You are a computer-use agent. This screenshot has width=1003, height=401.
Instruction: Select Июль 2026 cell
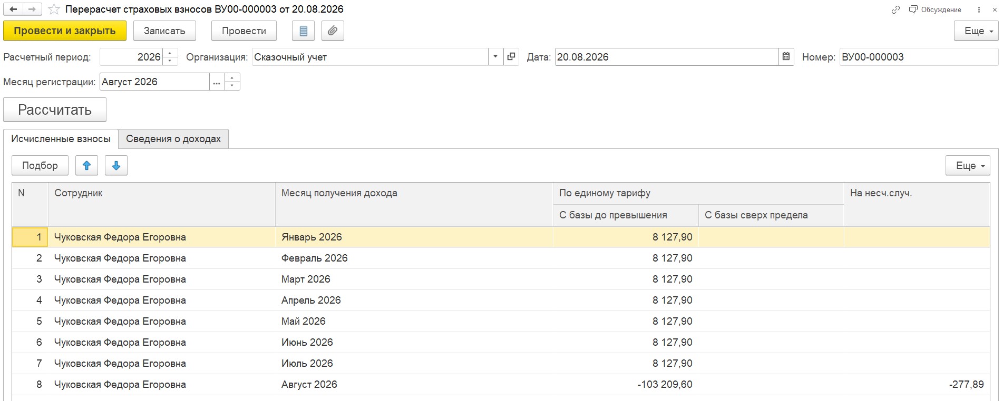pyautogui.click(x=414, y=364)
